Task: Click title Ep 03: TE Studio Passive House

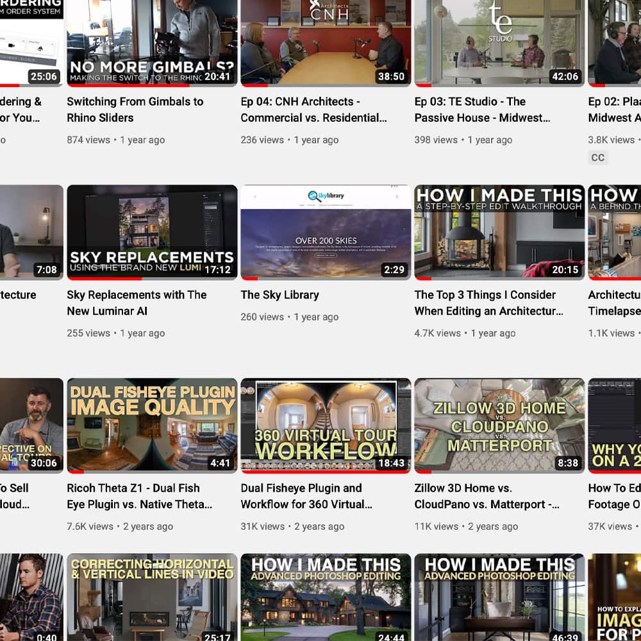Action: click(483, 110)
